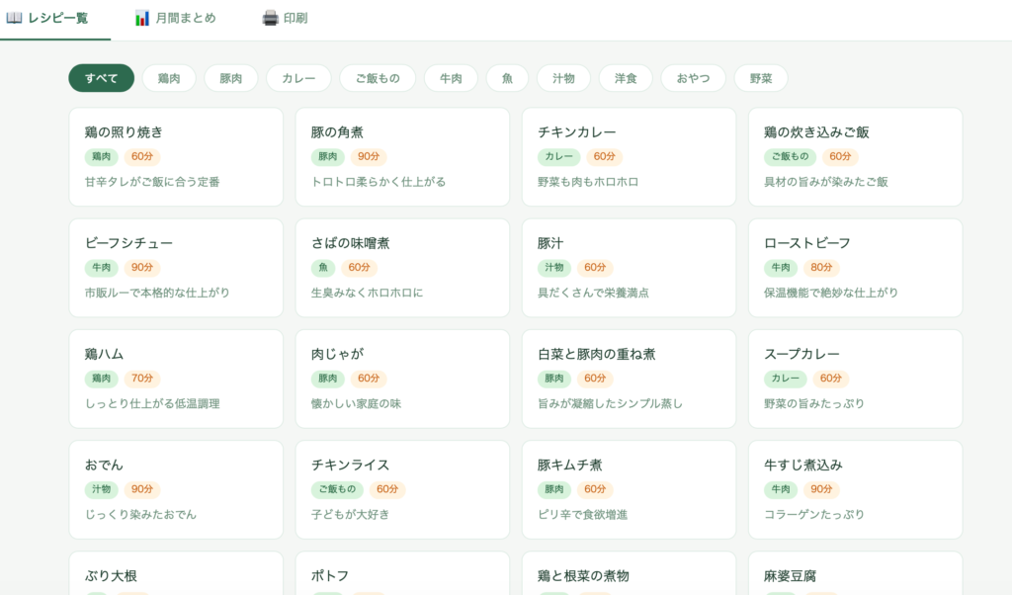Choose the 汁物 filter chip
This screenshot has width=1012, height=595.
pyautogui.click(x=563, y=78)
